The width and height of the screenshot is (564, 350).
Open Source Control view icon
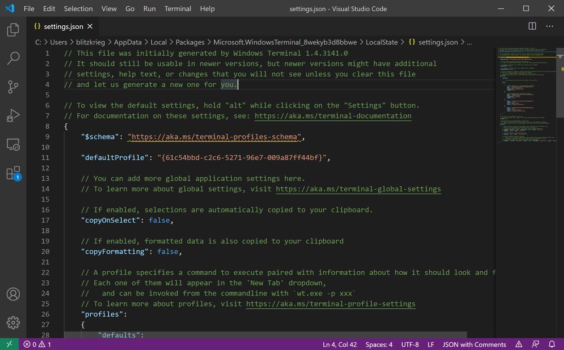[x=13, y=87]
